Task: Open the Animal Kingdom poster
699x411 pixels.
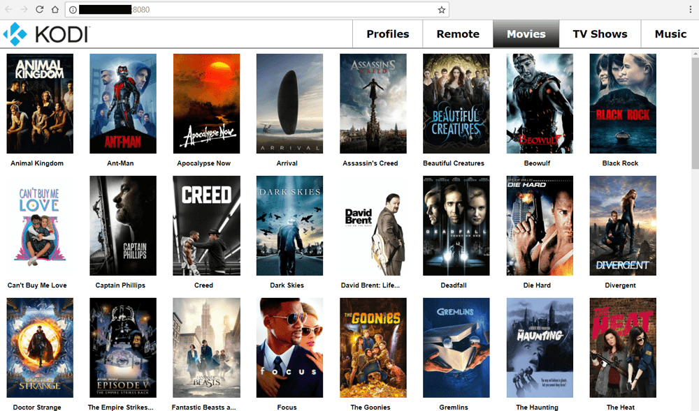Action: pos(40,104)
